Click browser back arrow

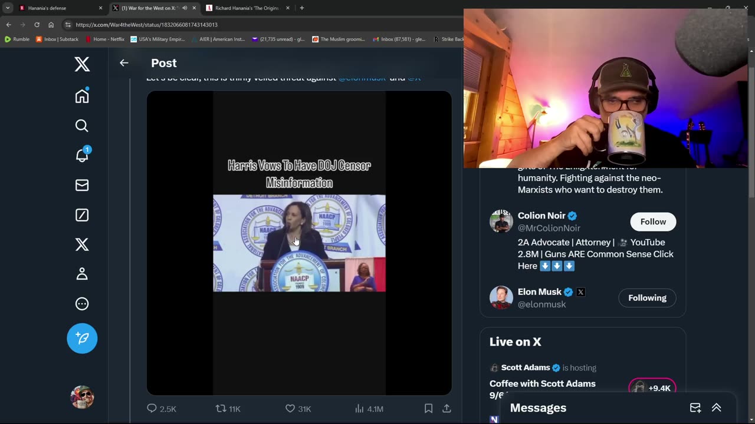click(x=8, y=25)
